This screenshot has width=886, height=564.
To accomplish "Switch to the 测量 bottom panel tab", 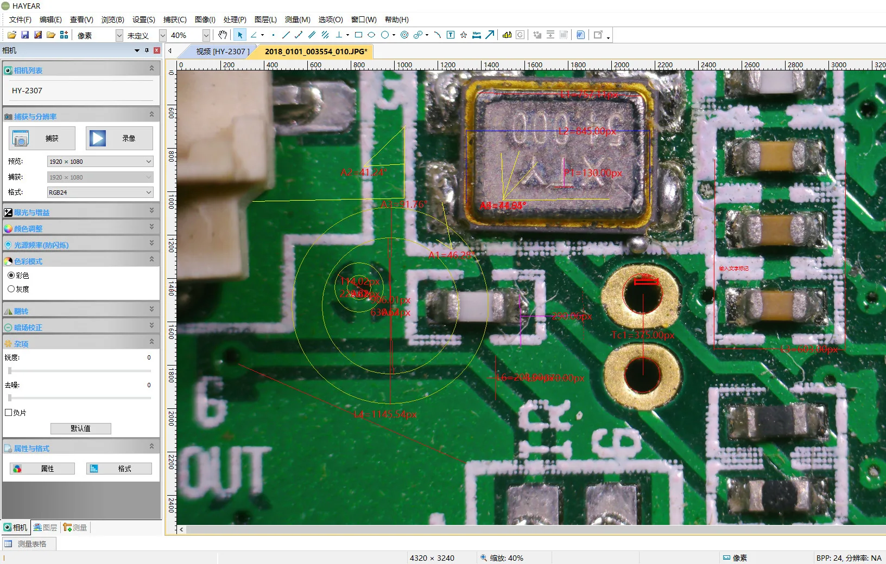I will [75, 527].
